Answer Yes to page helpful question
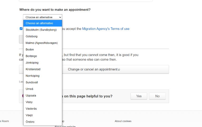The height and width of the screenshot is (127, 202). click(x=139, y=96)
